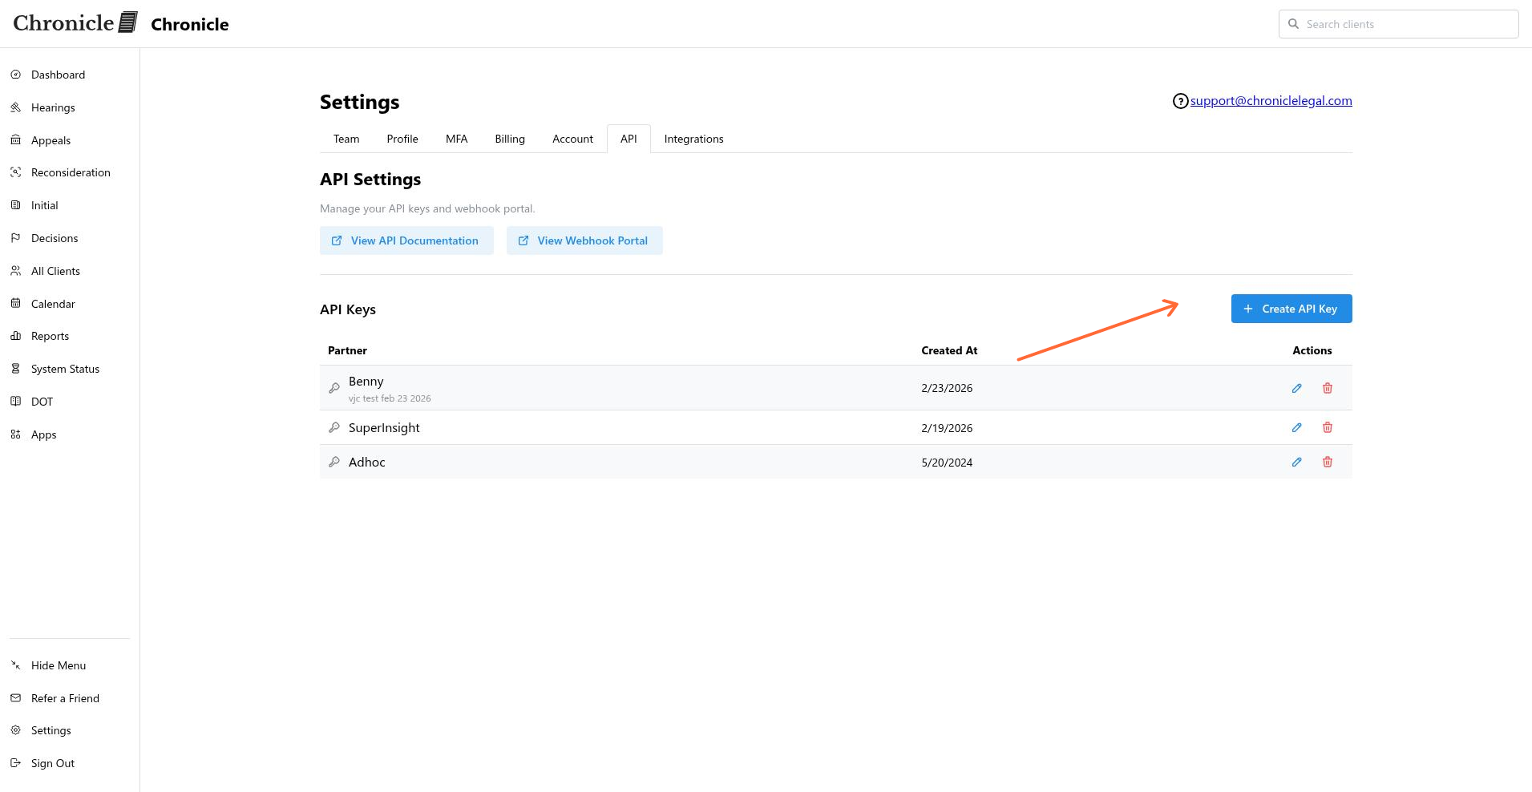Click the Sign Out link
The height and width of the screenshot is (792, 1532).
click(x=53, y=763)
